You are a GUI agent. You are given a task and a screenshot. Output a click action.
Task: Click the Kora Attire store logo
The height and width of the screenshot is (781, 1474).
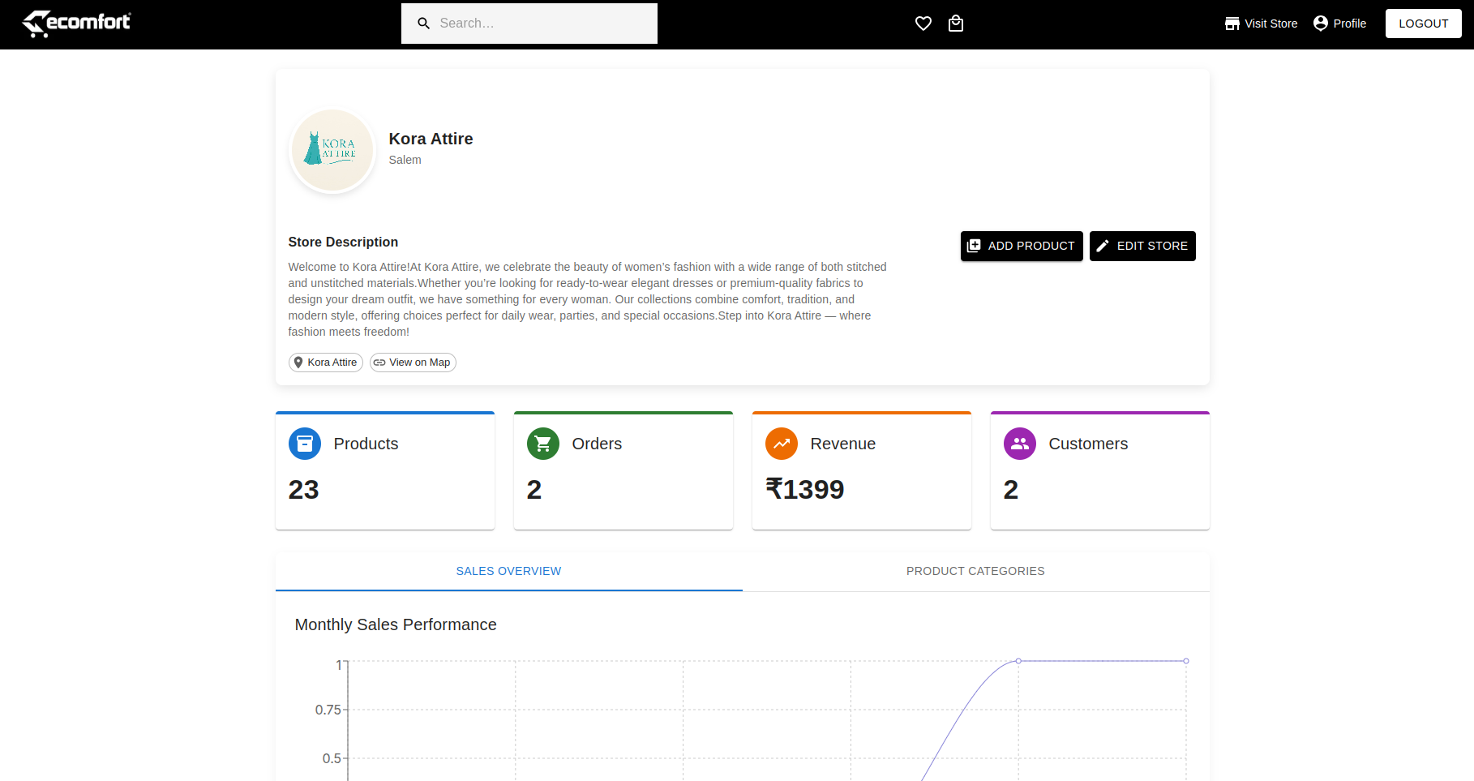332,150
